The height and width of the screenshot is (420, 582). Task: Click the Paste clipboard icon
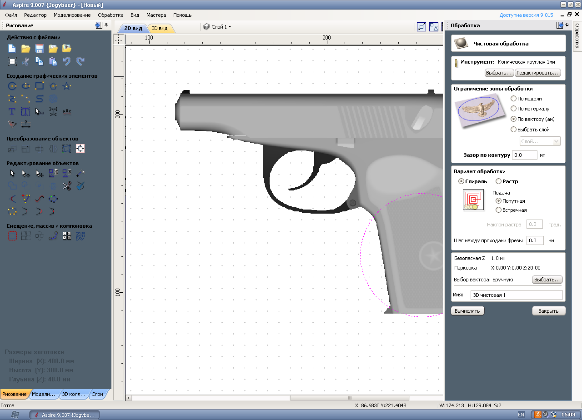[53, 61]
